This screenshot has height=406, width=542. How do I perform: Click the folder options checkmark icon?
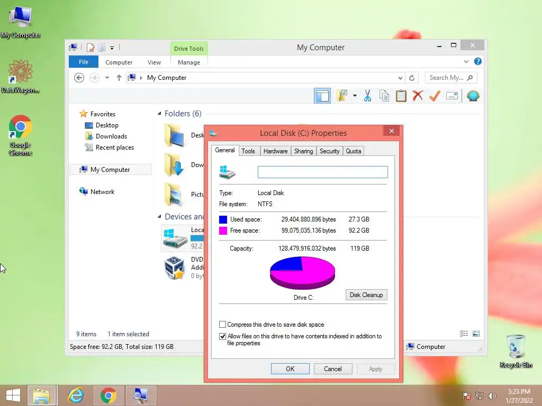point(342,96)
